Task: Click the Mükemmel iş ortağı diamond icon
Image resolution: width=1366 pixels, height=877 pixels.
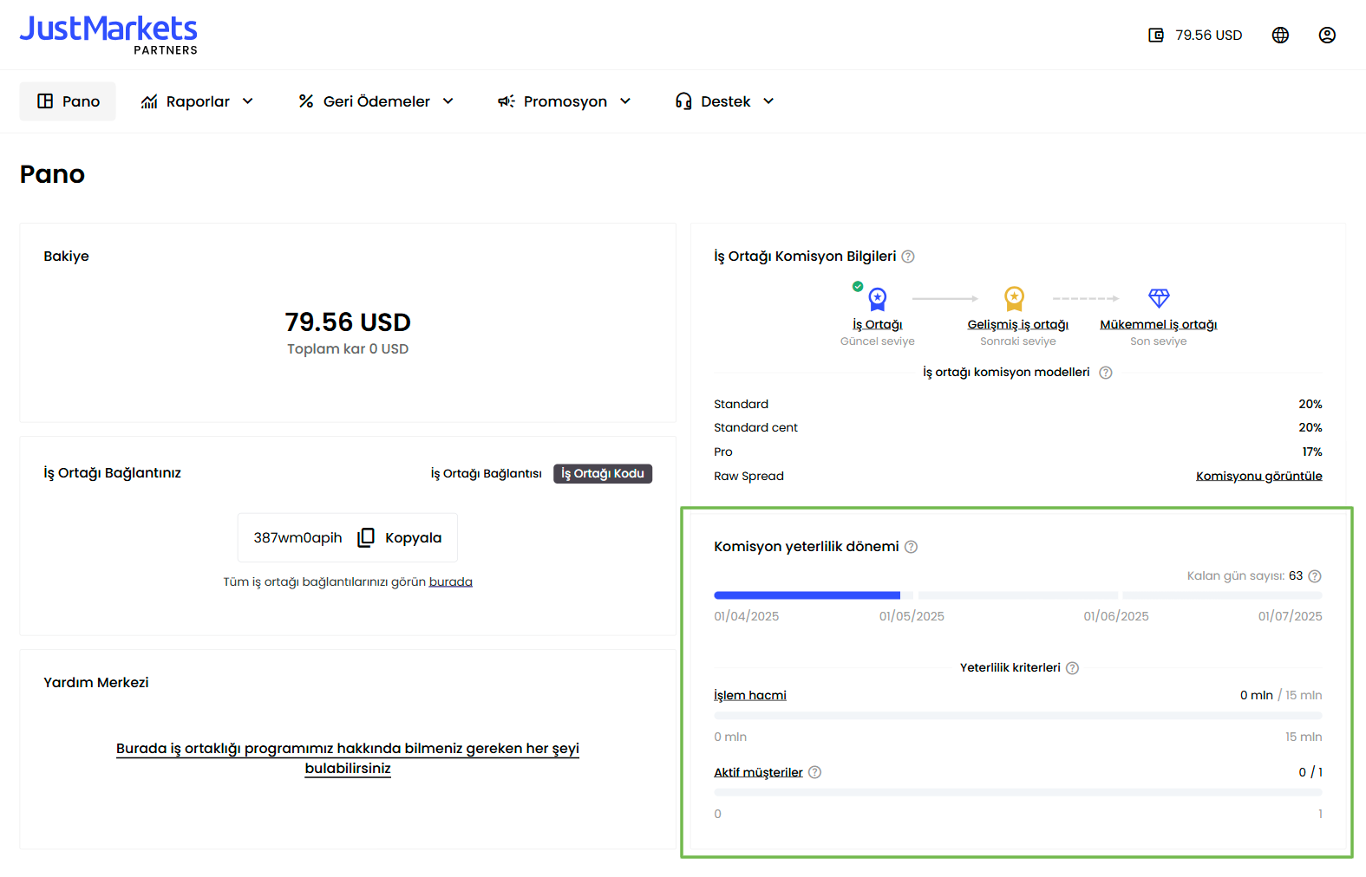Action: click(1159, 298)
